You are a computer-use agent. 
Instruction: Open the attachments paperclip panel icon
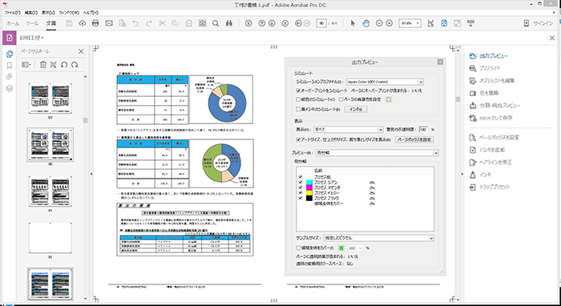click(x=10, y=77)
